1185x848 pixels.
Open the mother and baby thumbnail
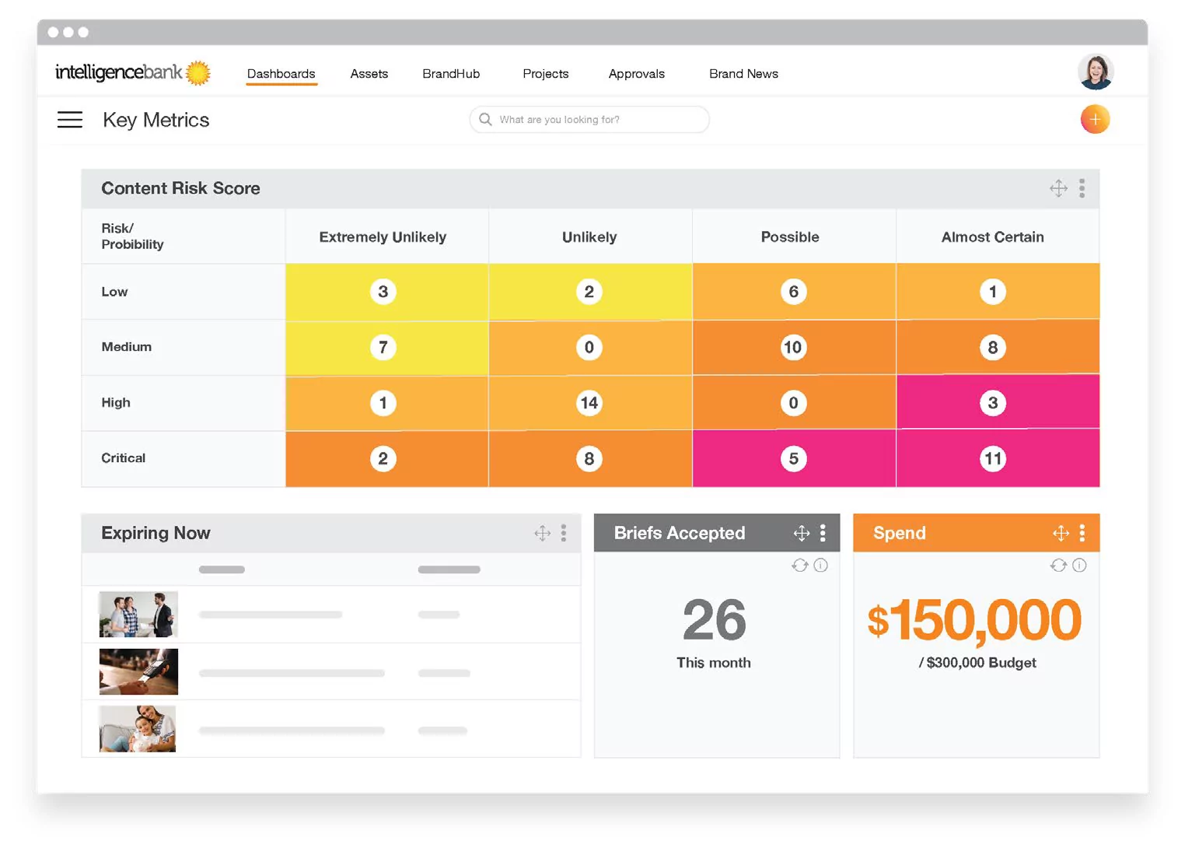click(x=138, y=729)
